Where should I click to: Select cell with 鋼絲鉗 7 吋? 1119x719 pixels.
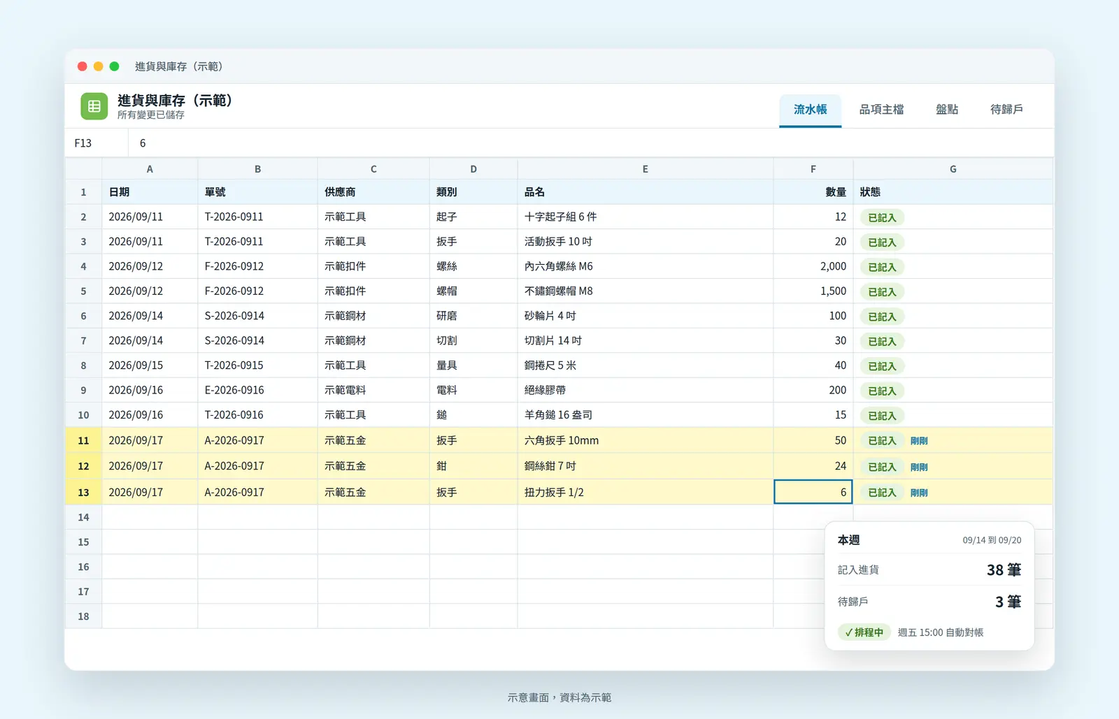[645, 466]
